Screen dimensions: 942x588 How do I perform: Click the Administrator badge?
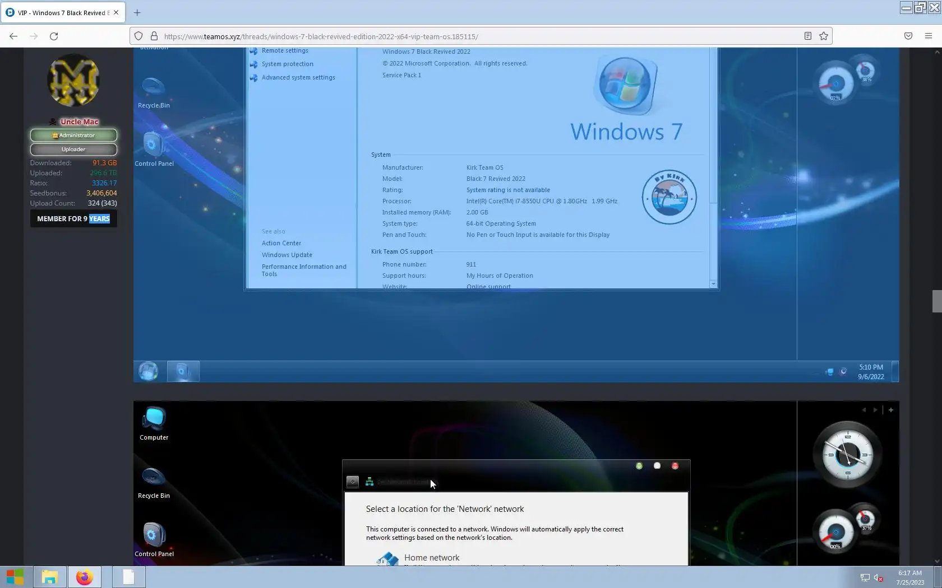(x=73, y=135)
